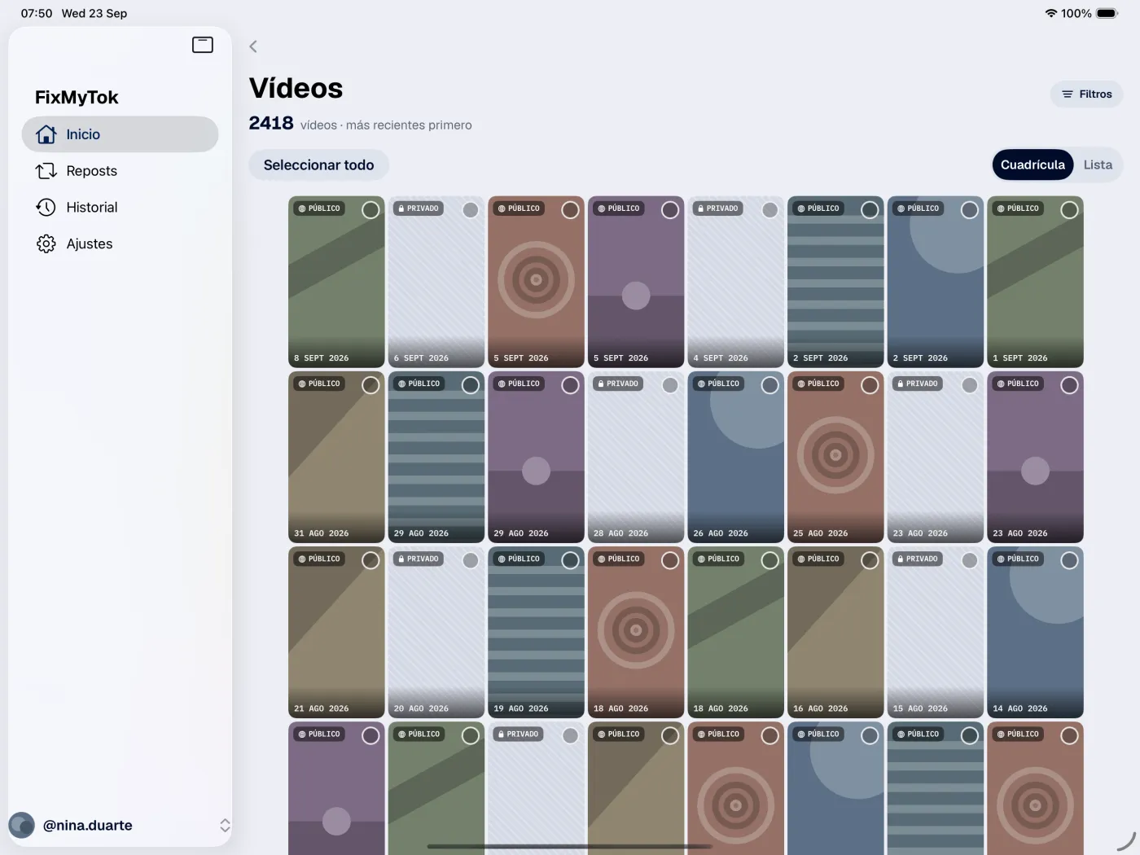Mark the 31 AGO 2026 video as selected
The image size is (1140, 855).
pyautogui.click(x=370, y=385)
